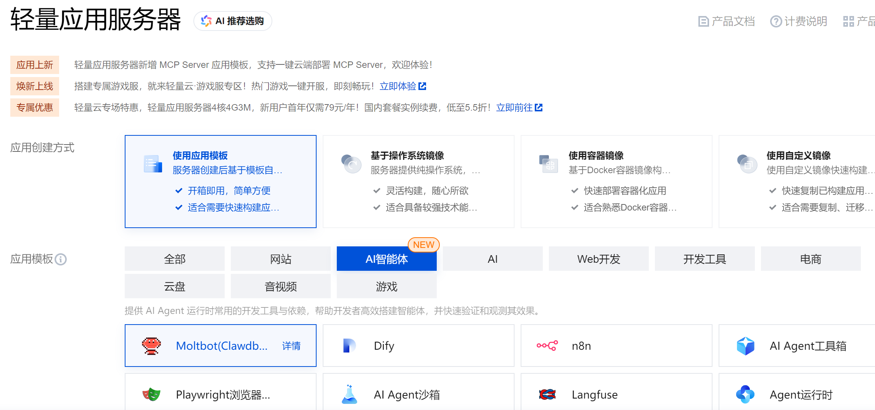
Task: Click the Playwright masks icon
Action: 151,394
